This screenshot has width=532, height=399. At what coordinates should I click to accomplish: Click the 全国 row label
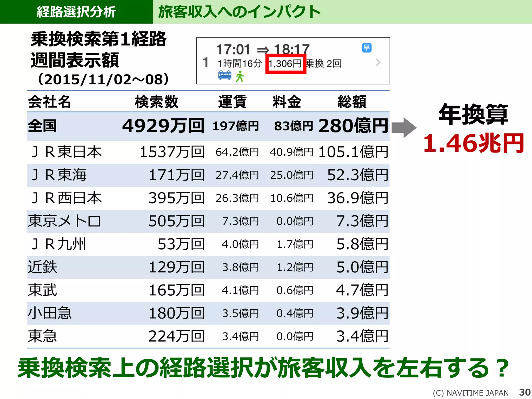(42, 126)
